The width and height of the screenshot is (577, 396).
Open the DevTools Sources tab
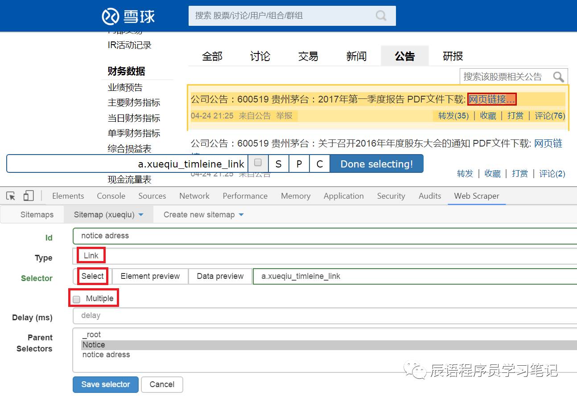[x=152, y=196]
